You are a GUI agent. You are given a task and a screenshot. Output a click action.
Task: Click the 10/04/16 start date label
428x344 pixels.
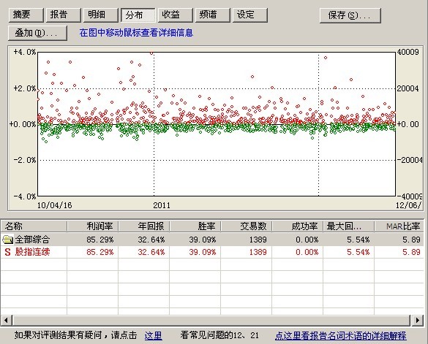55,205
